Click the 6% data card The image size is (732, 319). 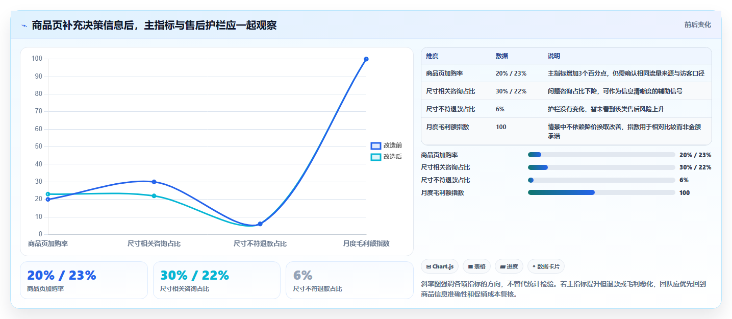click(349, 280)
